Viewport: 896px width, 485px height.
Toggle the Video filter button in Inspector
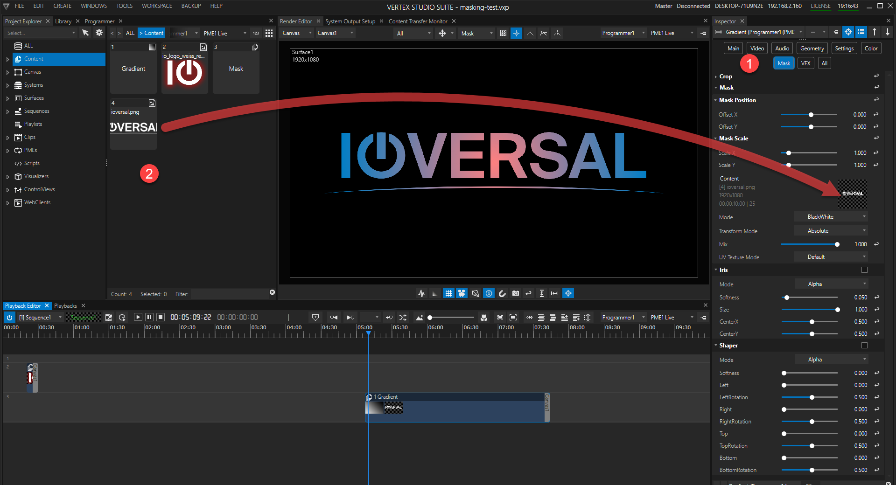(757, 48)
